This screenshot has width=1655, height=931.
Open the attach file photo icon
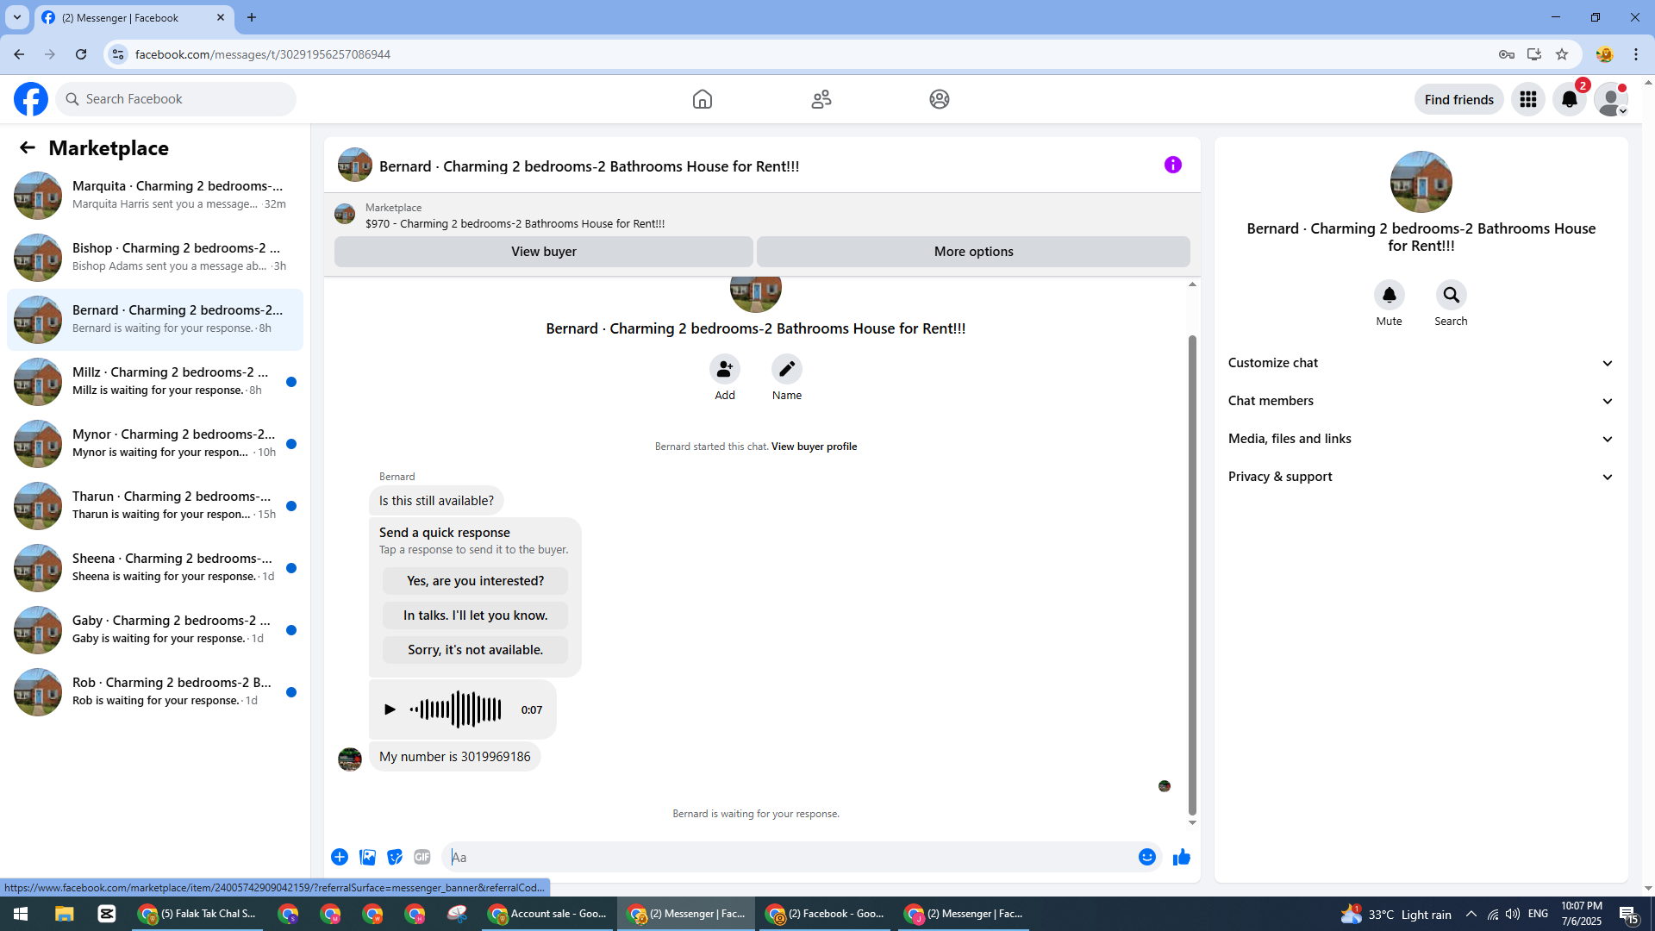click(367, 857)
